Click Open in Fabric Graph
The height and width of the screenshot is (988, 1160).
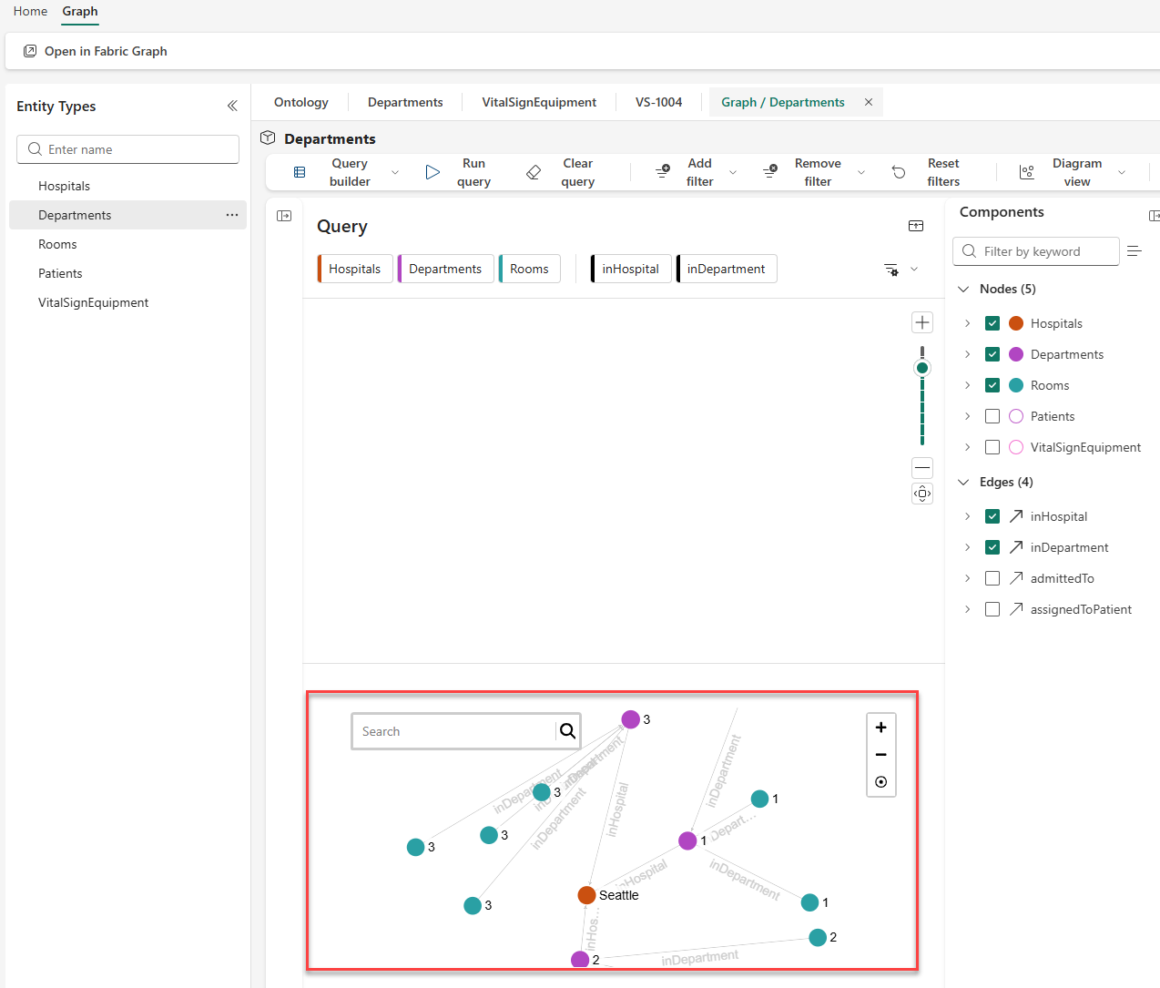94,51
